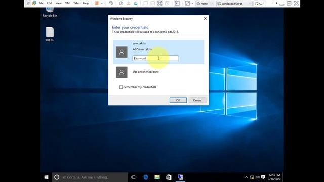Image resolution: width=324 pixels, height=182 pixels.
Task: Pause the virtual machine with the pause icon
Action: [97, 3]
